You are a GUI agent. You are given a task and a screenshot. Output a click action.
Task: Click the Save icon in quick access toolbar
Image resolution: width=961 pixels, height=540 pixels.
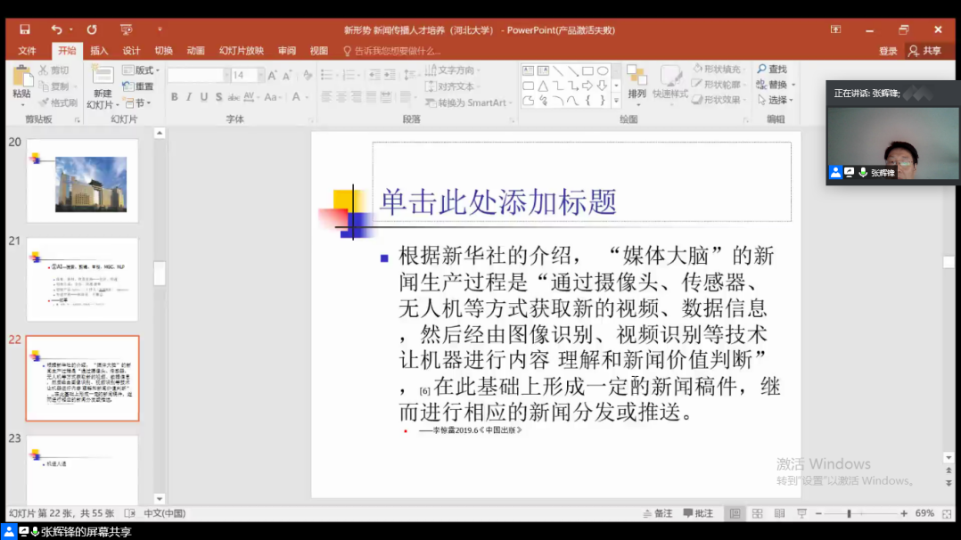[x=25, y=29]
